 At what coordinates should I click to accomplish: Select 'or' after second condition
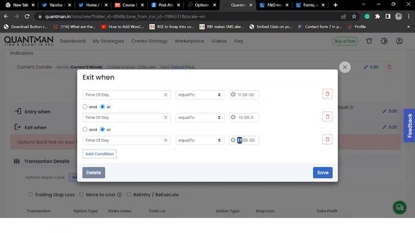pos(102,129)
